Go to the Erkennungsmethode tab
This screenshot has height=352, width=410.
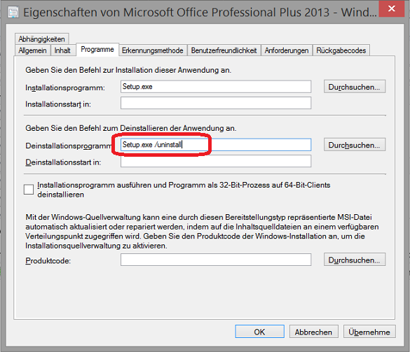(153, 50)
